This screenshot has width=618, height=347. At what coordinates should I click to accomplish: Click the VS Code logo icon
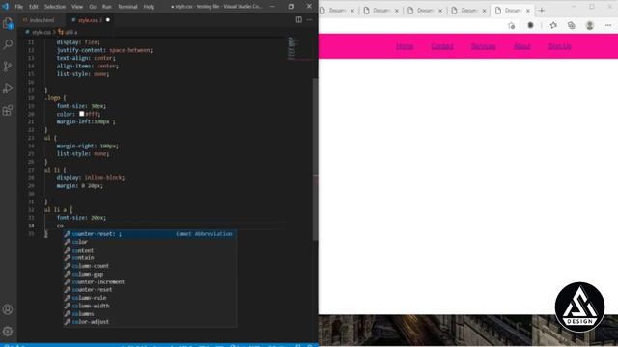(x=5, y=7)
